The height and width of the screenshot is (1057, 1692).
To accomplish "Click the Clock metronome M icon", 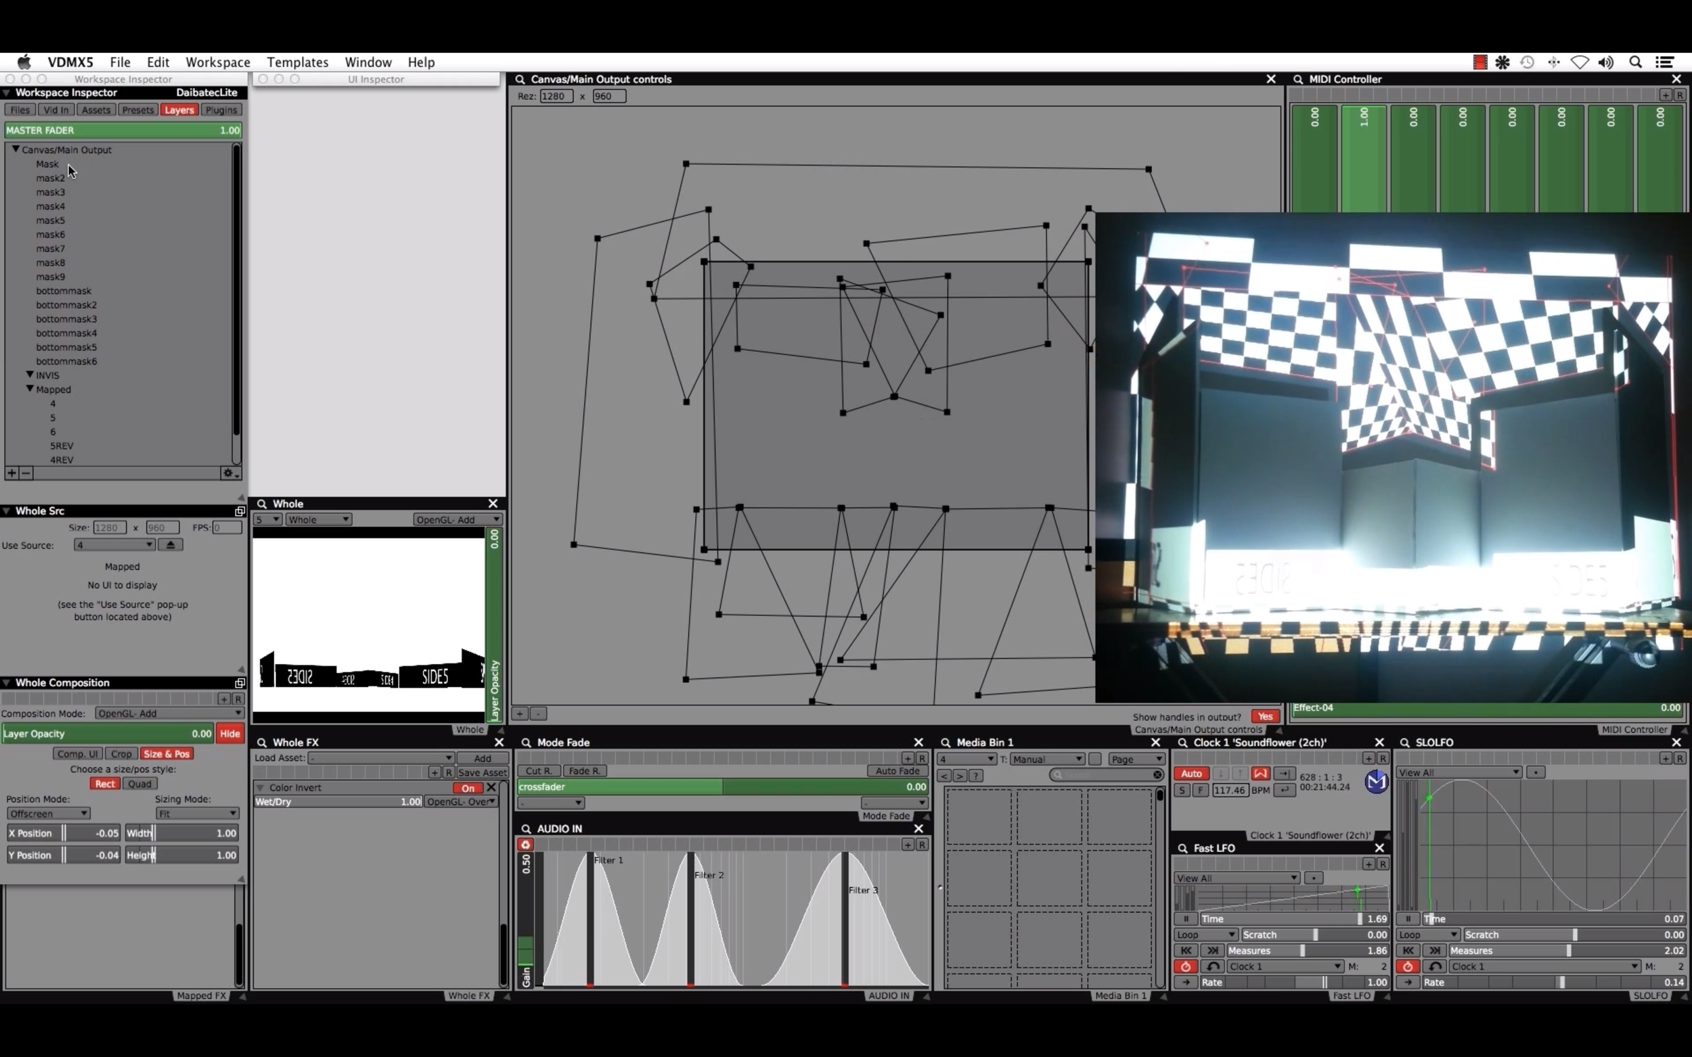I will click(x=1376, y=781).
